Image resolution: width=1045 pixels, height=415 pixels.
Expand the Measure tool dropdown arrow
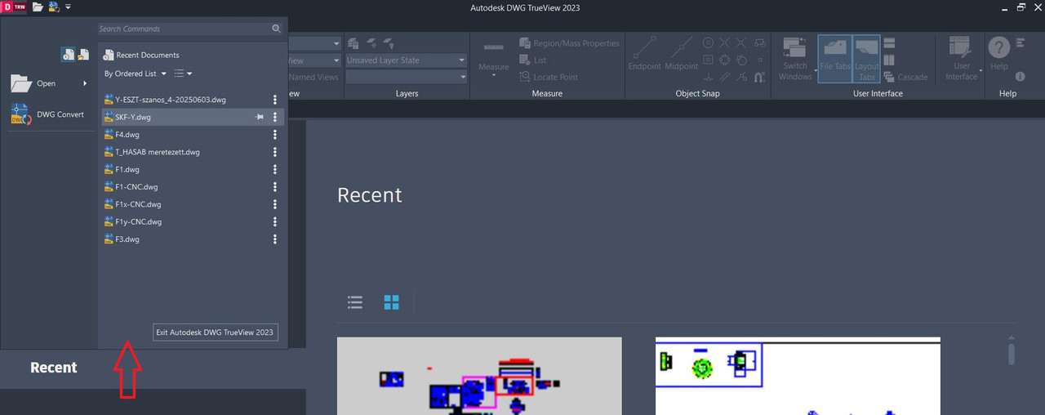(493, 75)
